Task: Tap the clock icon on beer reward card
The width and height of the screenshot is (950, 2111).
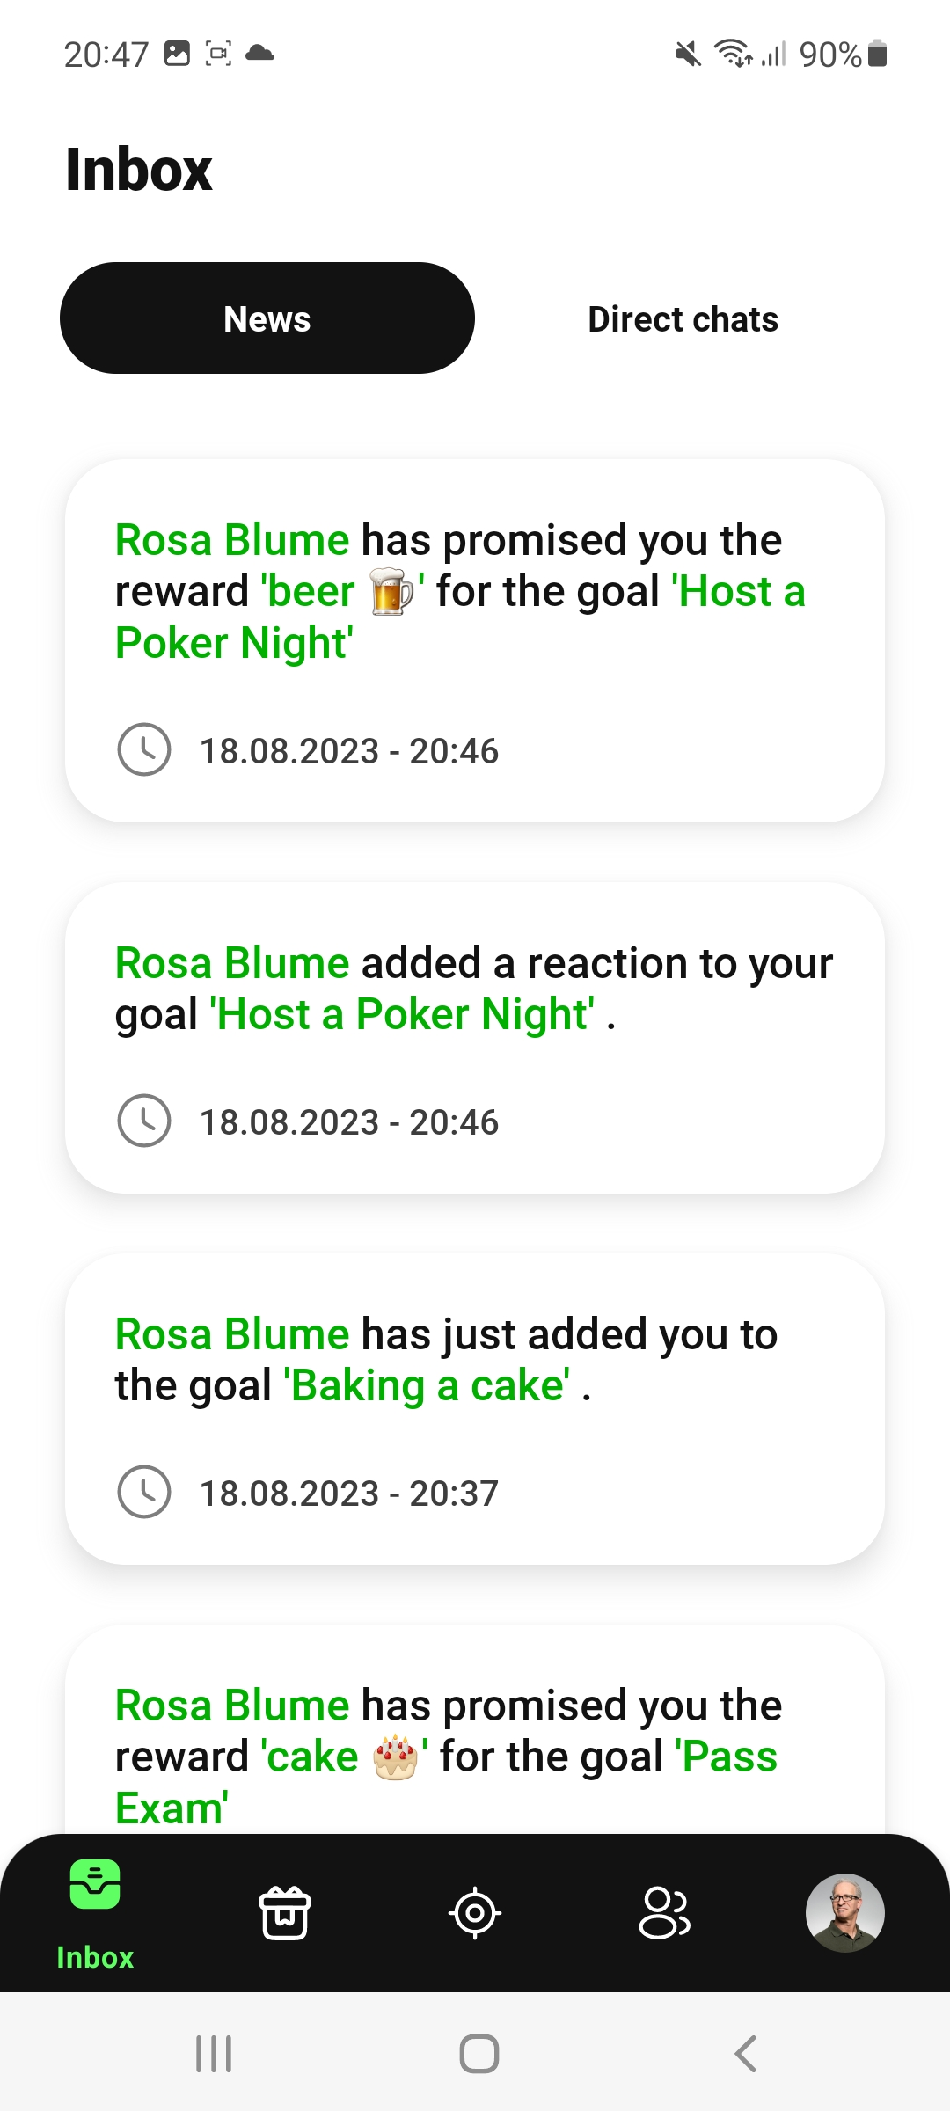Action: (x=144, y=750)
